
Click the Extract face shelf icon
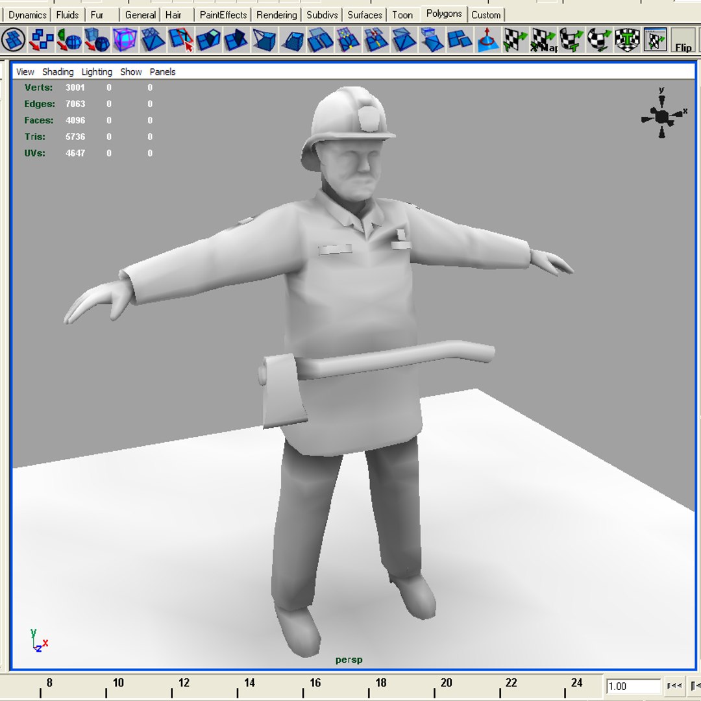point(432,40)
